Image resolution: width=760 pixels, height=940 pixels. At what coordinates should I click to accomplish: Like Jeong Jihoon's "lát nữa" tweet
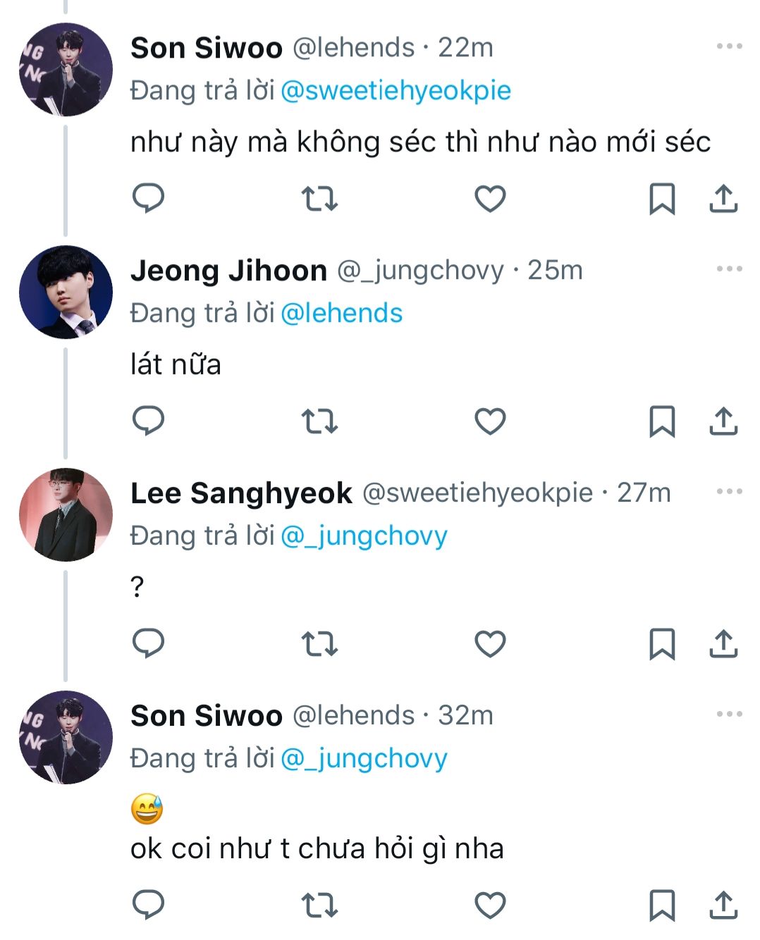(490, 421)
